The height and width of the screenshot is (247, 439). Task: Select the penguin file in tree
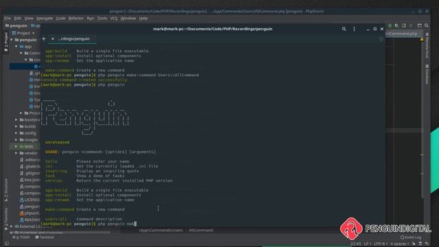(30, 207)
